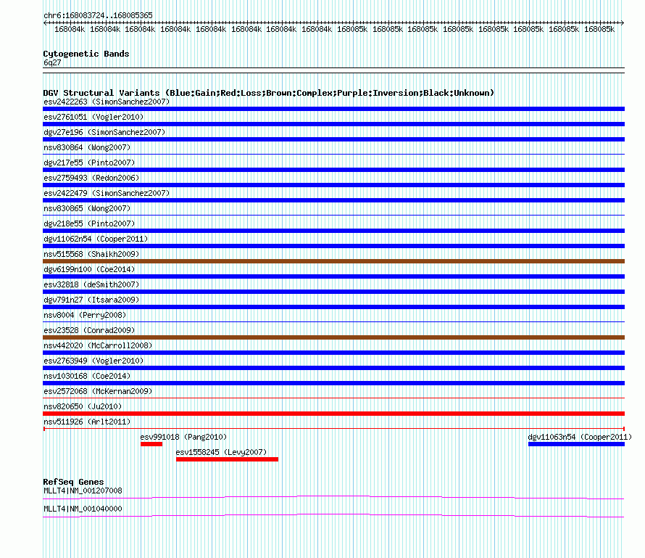Open the dgv27e196 (SimonSanchez2007) variant
The image size is (645, 558).
tap(104, 132)
